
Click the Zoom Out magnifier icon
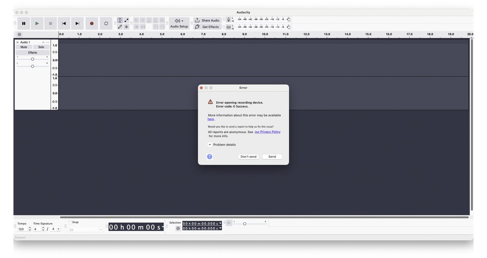(x=143, y=21)
